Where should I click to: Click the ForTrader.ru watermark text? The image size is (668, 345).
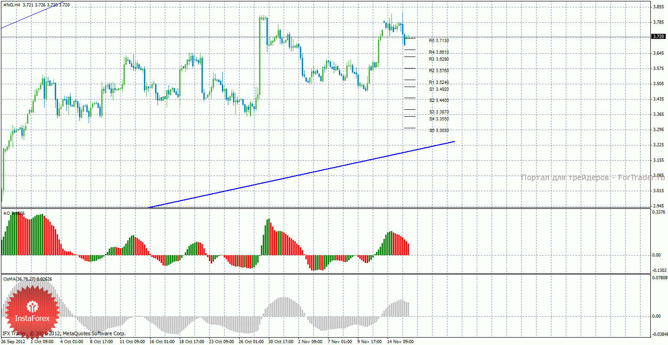[592, 178]
